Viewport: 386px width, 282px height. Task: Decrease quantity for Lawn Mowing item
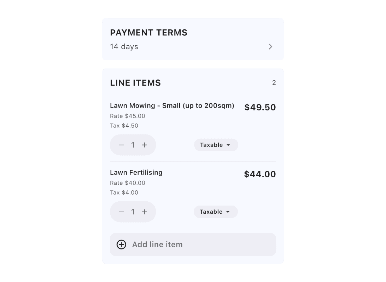[121, 145]
